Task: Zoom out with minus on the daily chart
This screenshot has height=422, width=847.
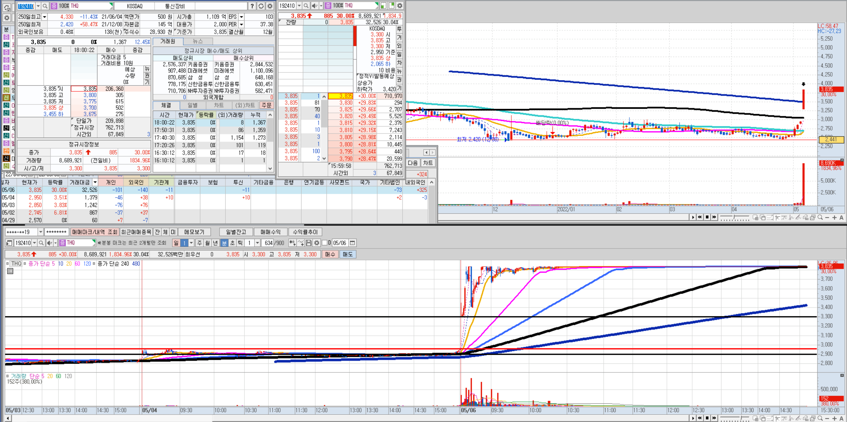Action: 827,218
